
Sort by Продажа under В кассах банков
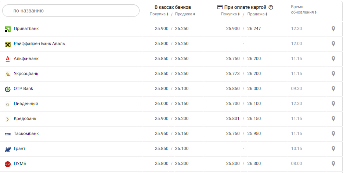pos(185,14)
